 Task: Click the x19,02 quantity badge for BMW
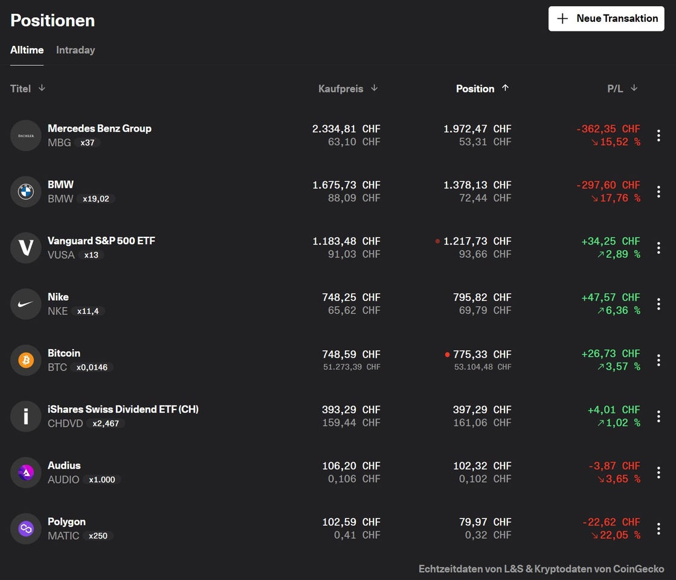95,199
